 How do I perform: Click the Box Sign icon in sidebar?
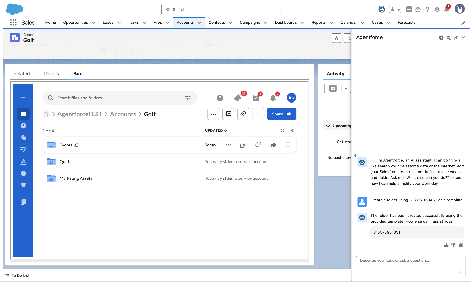coord(23,161)
